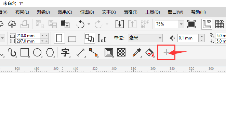Viewport: 226px width, 132px height.
Task: Select the color eyedropper tool
Action: click(x=137, y=52)
